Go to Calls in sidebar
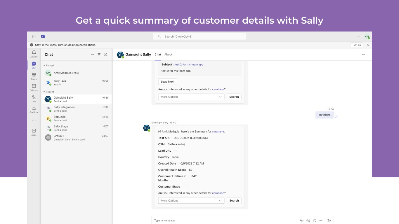Image resolution: width=399 pixels, height=224 pixels. 34,99
